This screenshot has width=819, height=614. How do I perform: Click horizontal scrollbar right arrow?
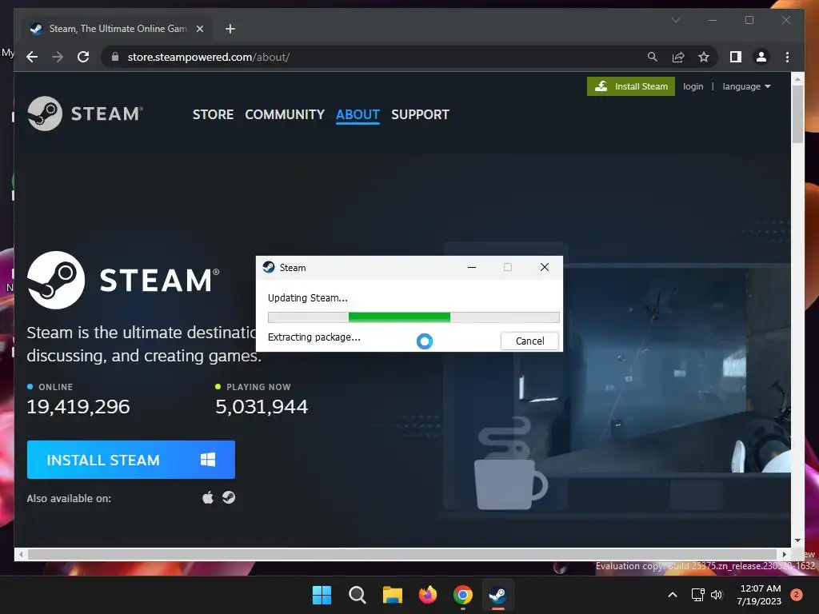[x=785, y=555]
